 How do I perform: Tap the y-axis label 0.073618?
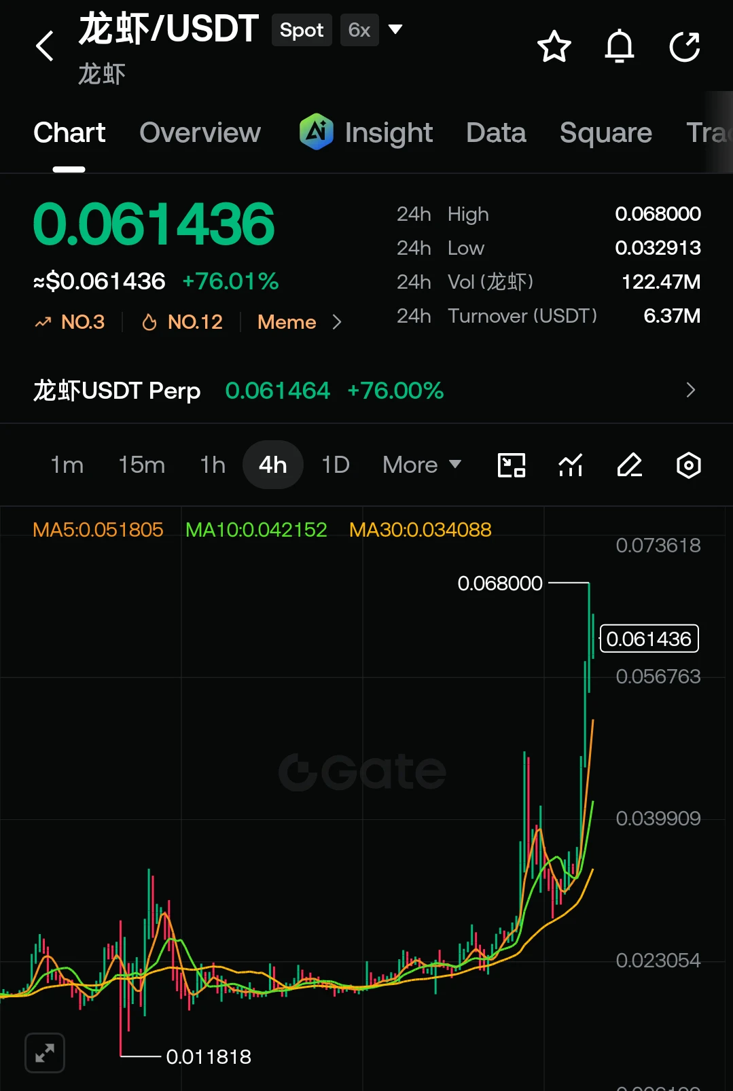[658, 545]
